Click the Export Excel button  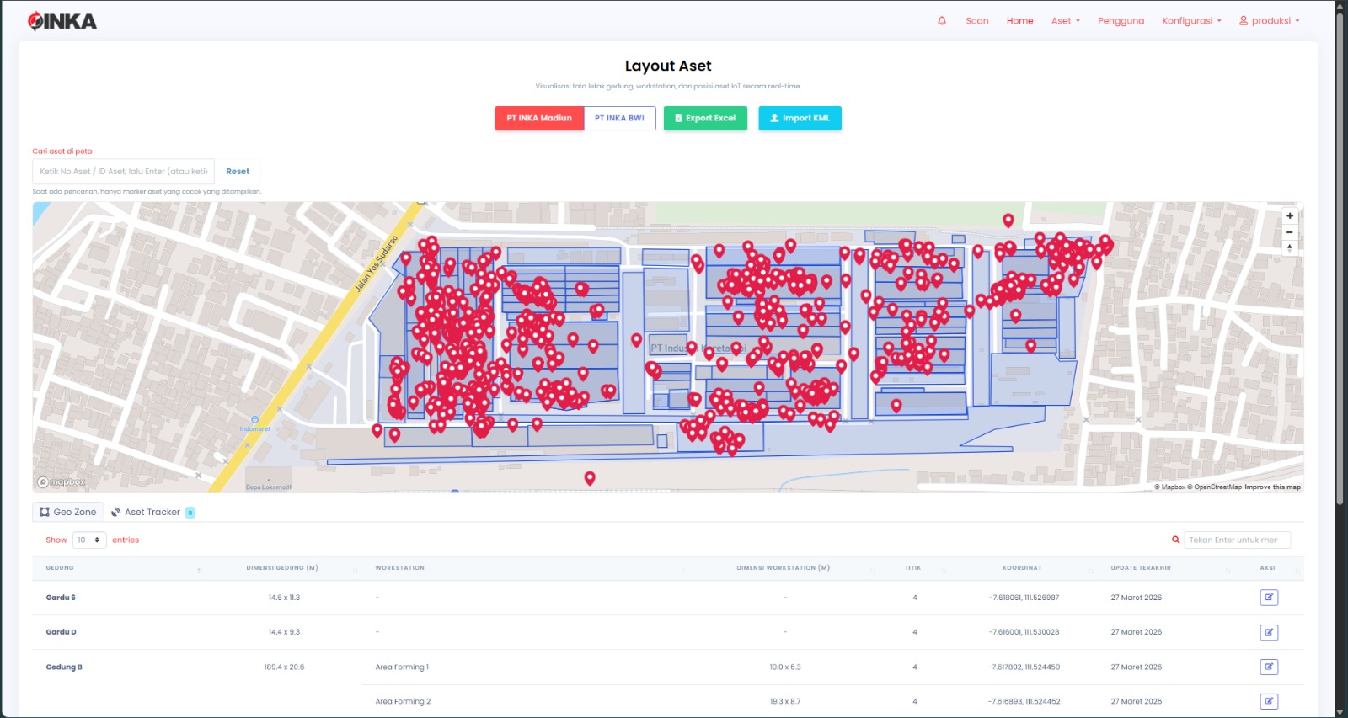tap(705, 119)
